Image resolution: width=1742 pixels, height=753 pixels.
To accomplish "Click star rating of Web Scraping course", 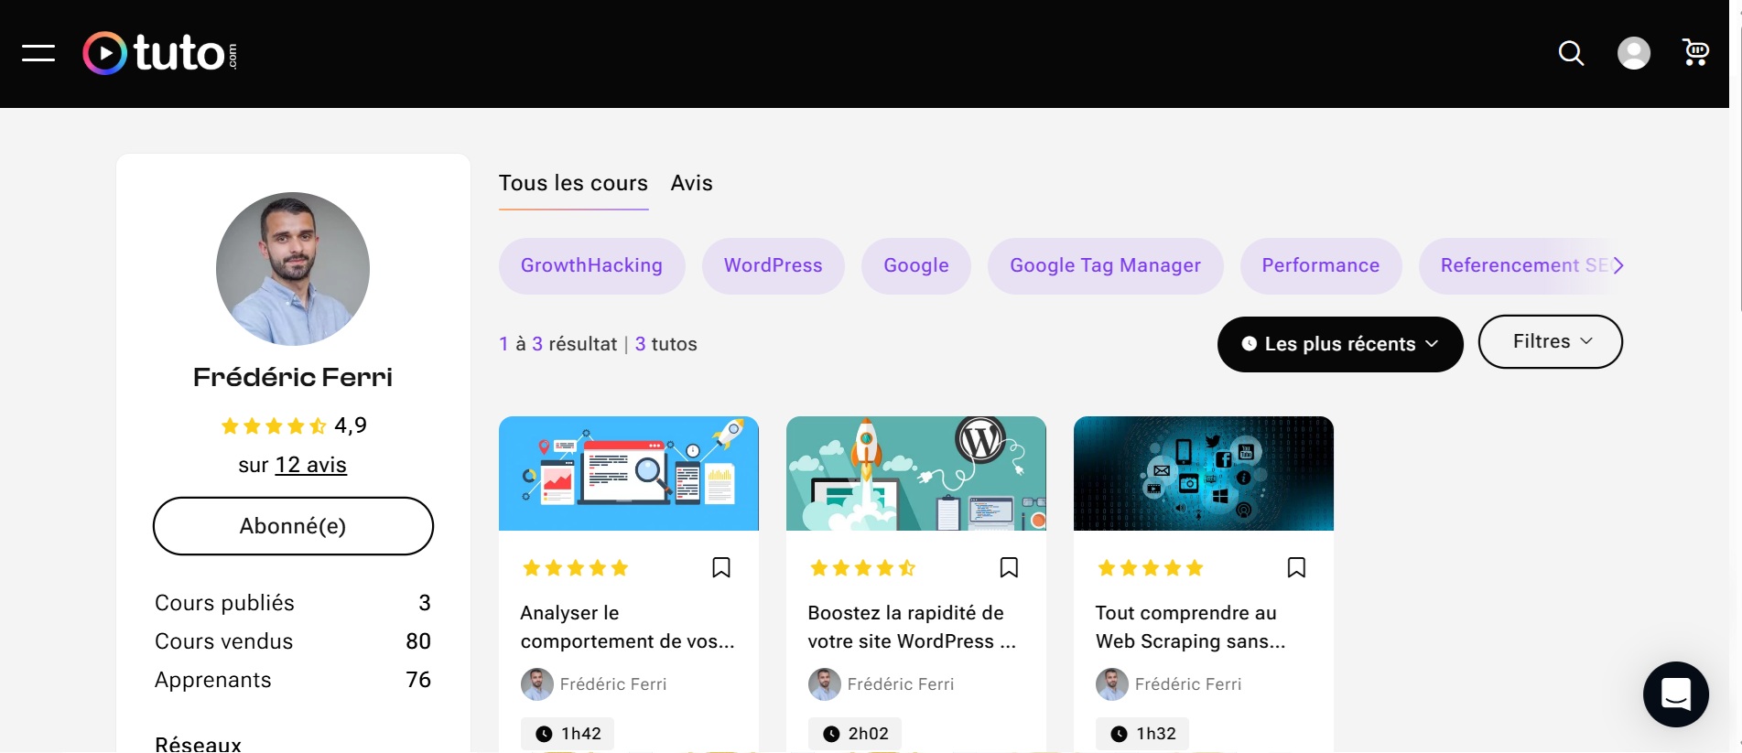I will click(x=1151, y=568).
